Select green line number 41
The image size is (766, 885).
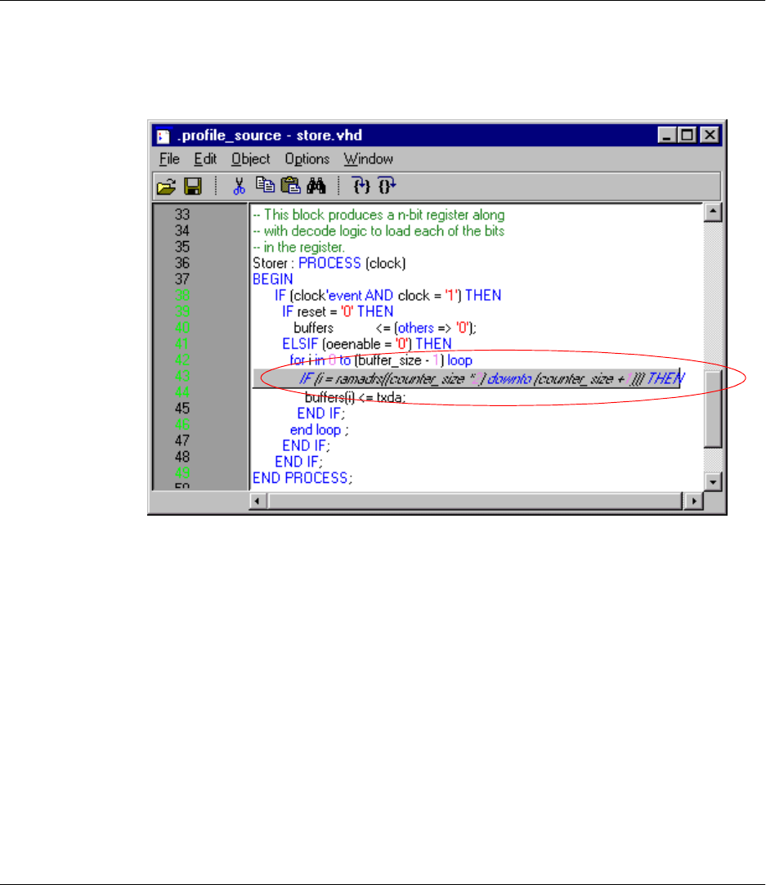click(182, 344)
